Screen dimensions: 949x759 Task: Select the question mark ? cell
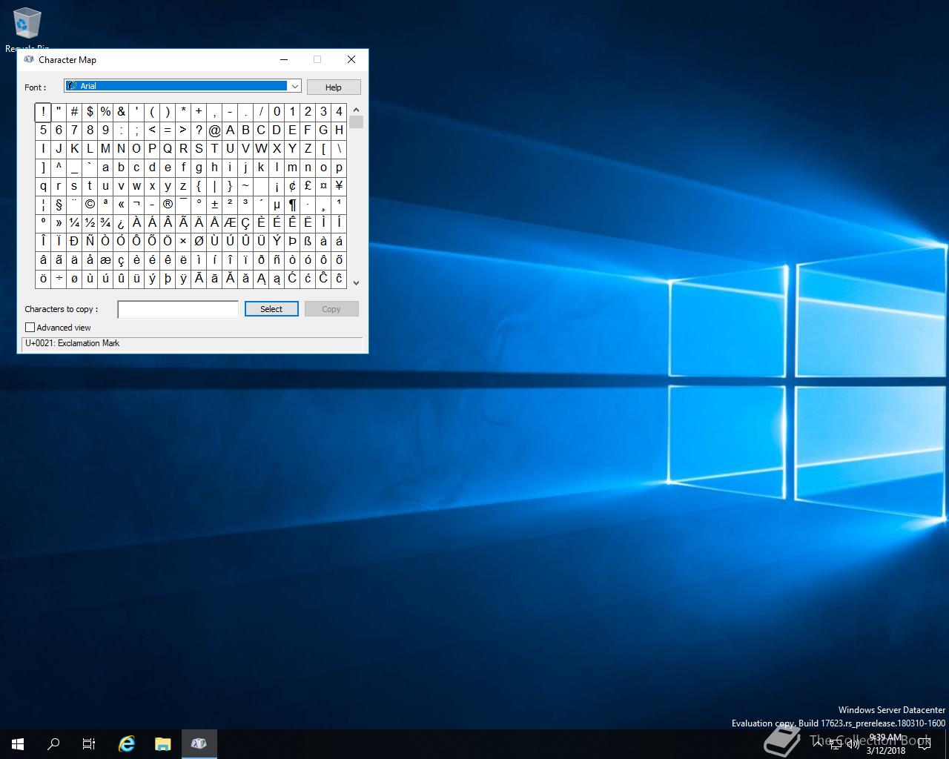[199, 130]
